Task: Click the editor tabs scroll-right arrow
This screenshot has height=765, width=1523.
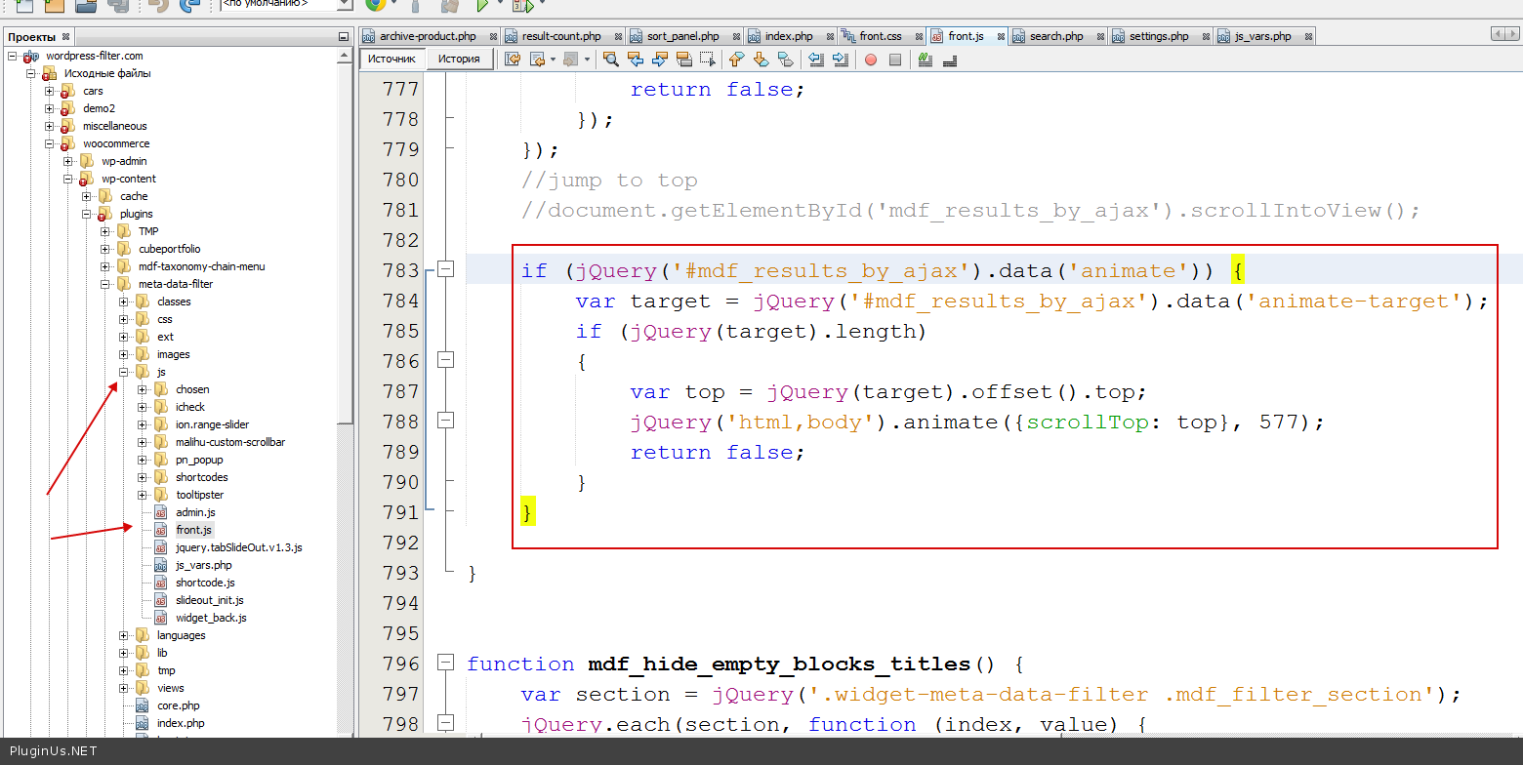Action: [1512, 35]
